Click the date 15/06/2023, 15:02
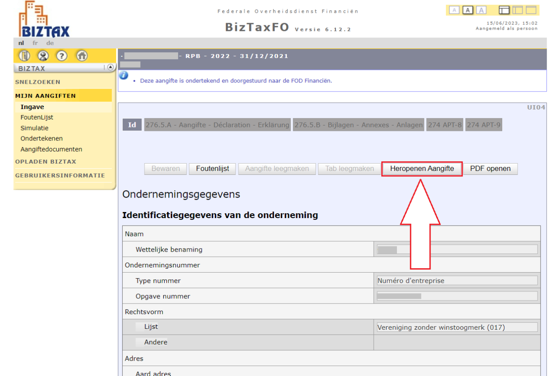The width and height of the screenshot is (559, 376). (x=512, y=23)
